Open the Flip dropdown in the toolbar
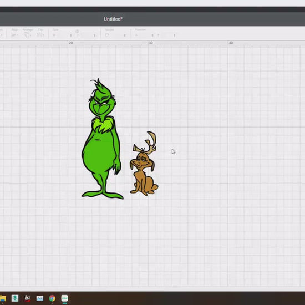This screenshot has width=305, height=305. point(40,35)
